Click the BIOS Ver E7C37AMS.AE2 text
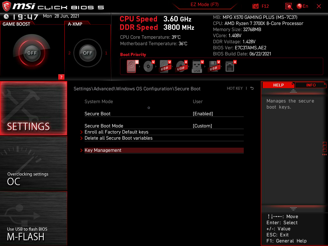The height and width of the screenshot is (246, 328). click(240, 48)
